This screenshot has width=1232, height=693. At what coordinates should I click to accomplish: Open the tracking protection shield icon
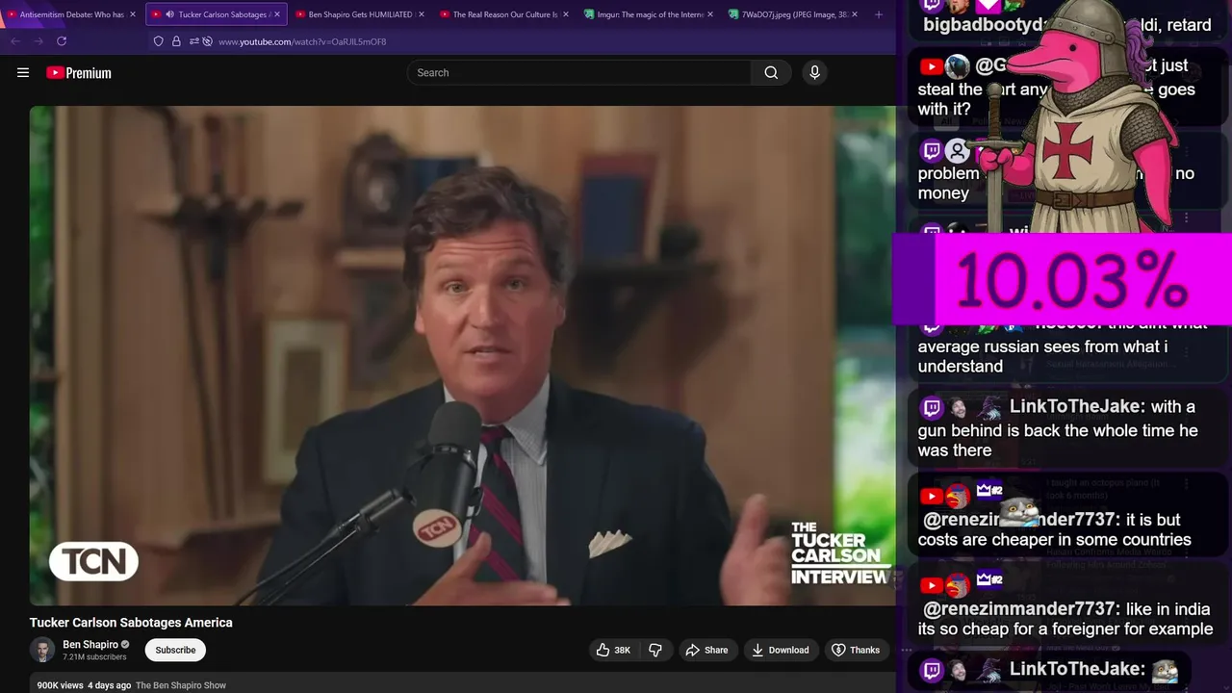159,41
